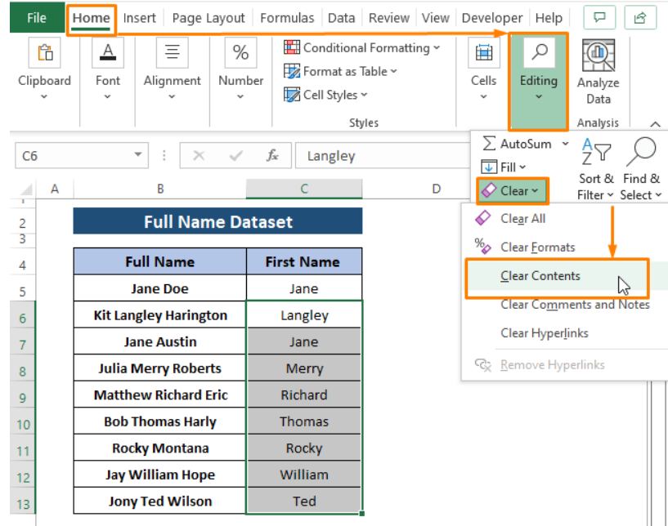The width and height of the screenshot is (668, 526).
Task: Open the Formulas ribbon tab
Action: pyautogui.click(x=287, y=17)
